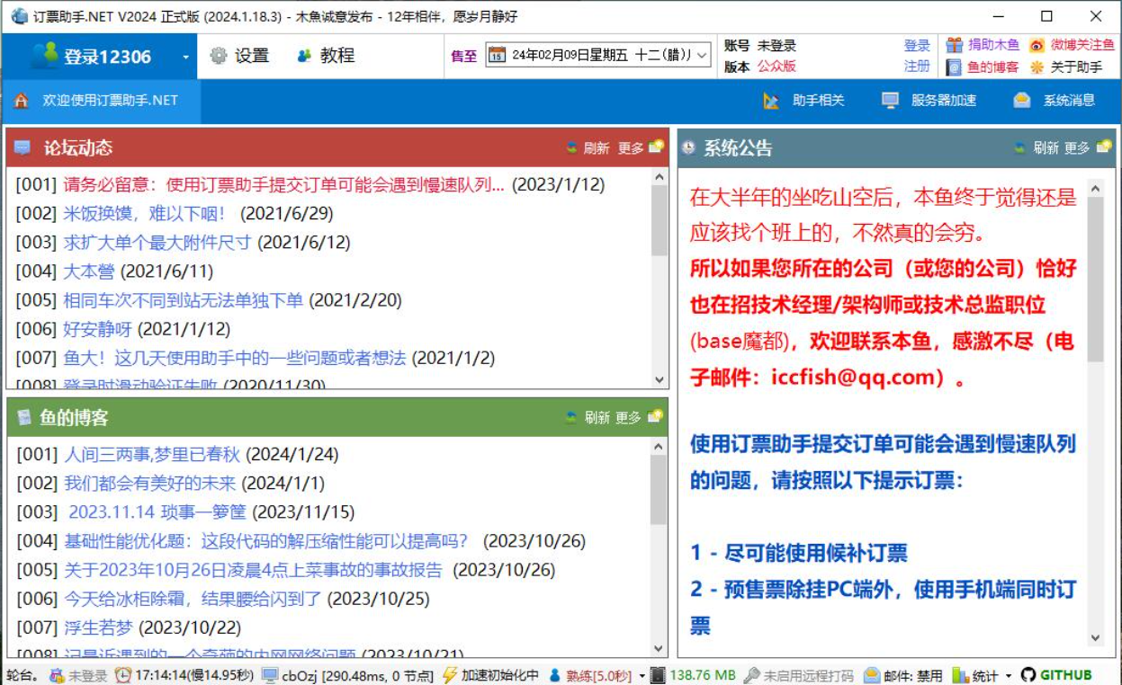Open 关于助手 about icon

pyautogui.click(x=1037, y=67)
